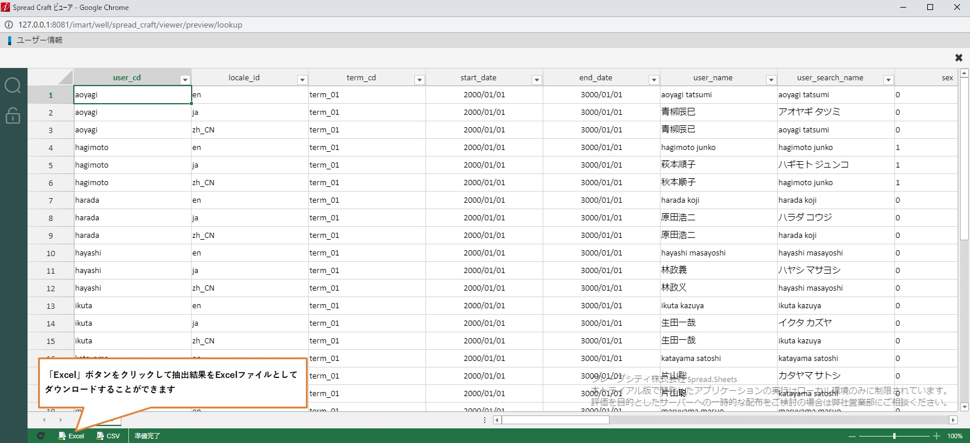This screenshot has height=443, width=970.
Task: Adjust the zoom slider handle
Action: pos(894,436)
